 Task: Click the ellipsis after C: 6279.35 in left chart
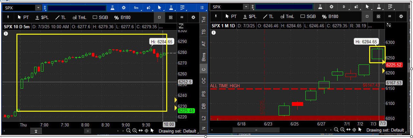point(161,27)
